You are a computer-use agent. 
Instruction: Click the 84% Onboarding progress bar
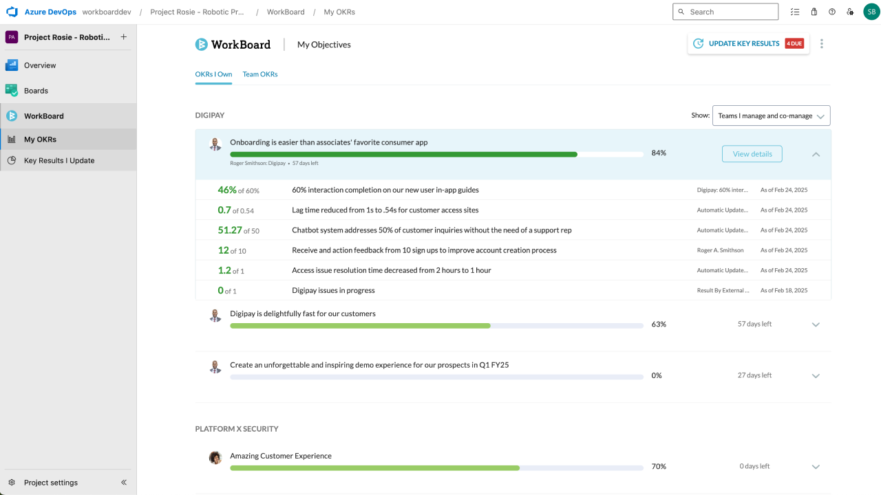(x=436, y=155)
